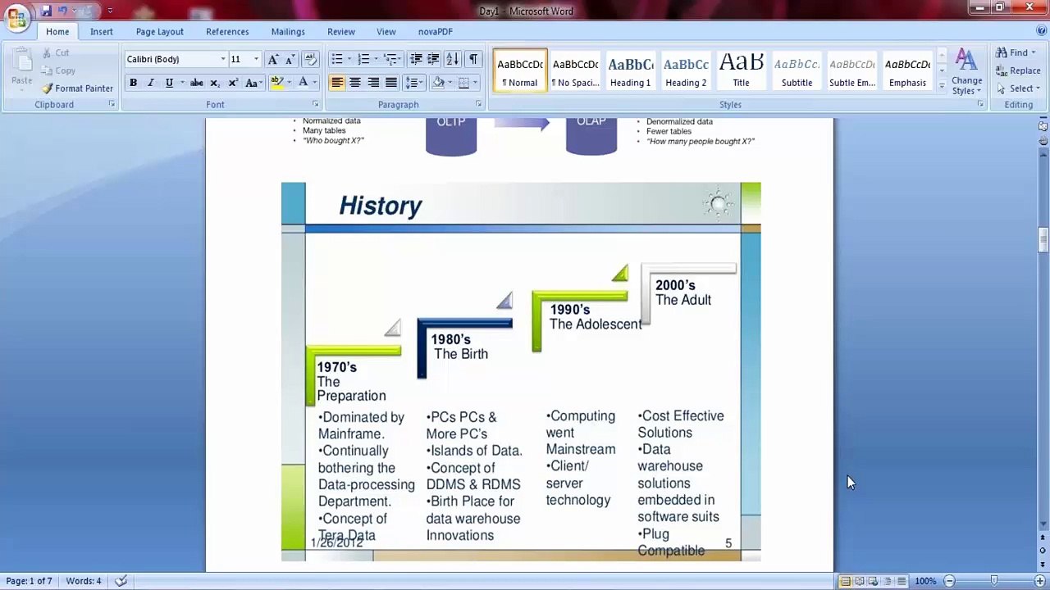Apply Title style
The width and height of the screenshot is (1050, 590).
[741, 71]
